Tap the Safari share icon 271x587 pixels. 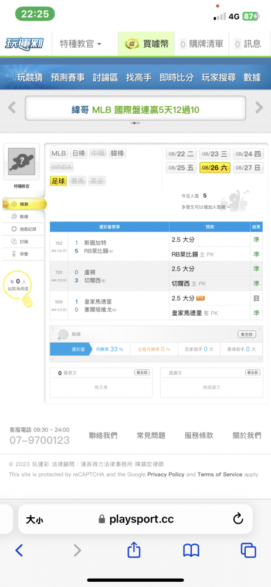pyautogui.click(x=134, y=550)
